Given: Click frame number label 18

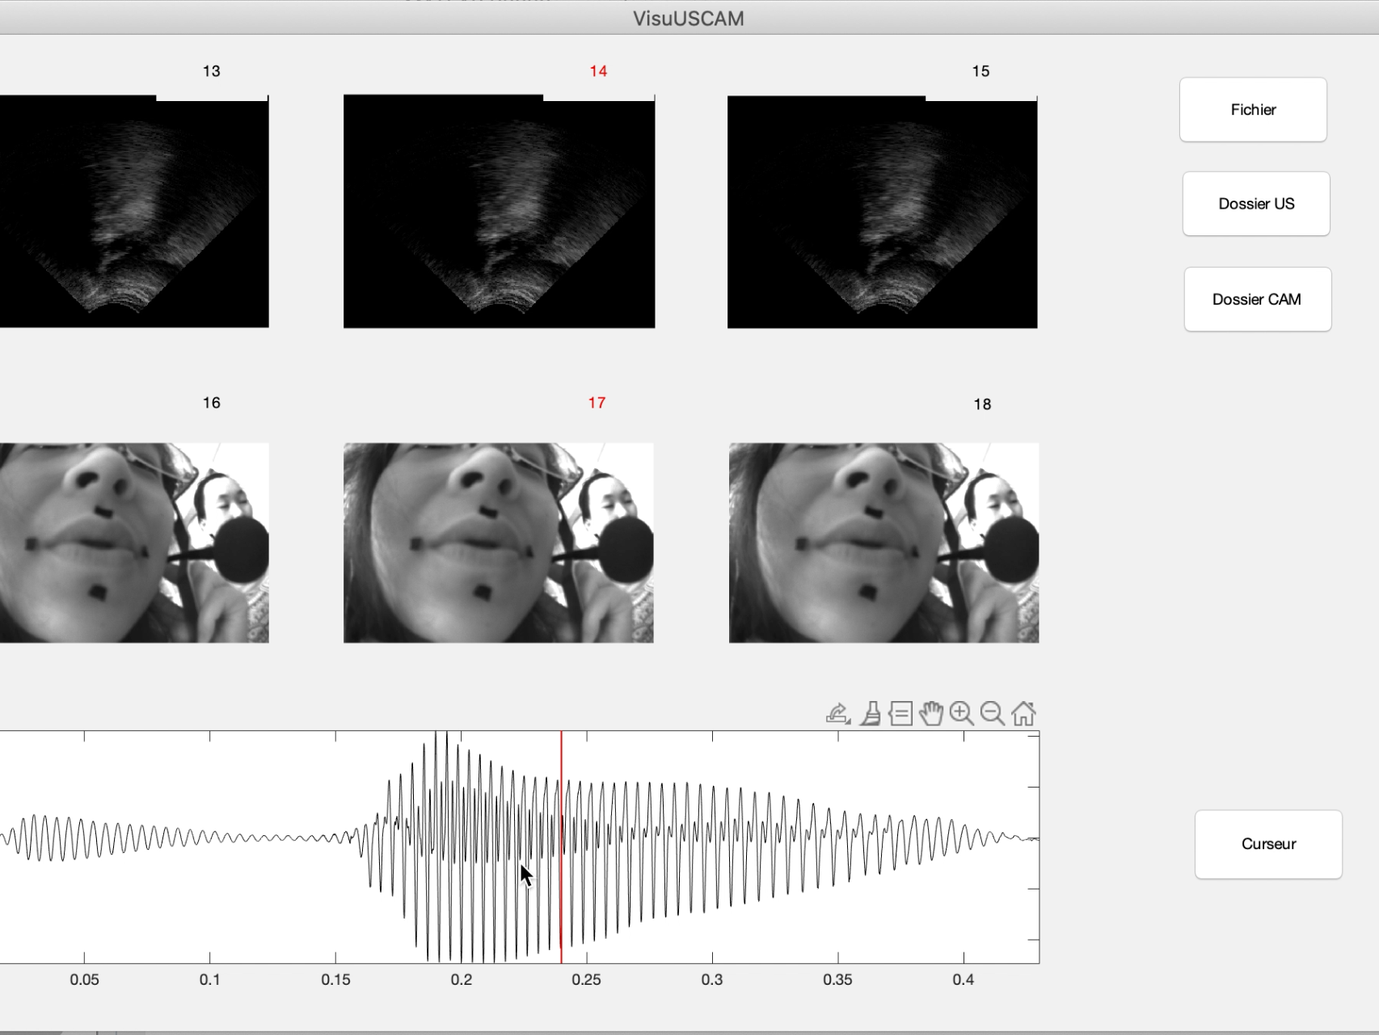Looking at the screenshot, I should 982,404.
